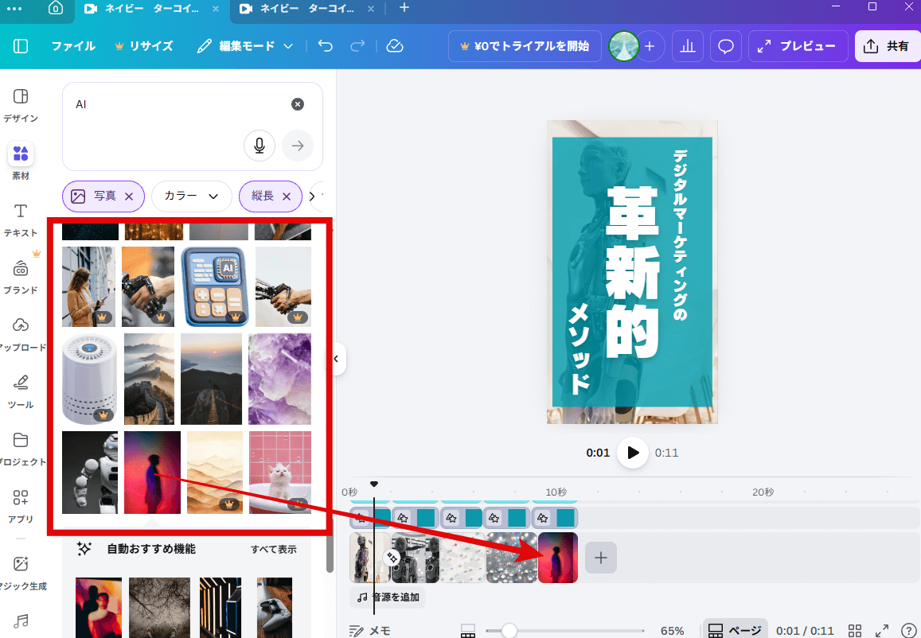Open the 編集モード dropdown
The image size is (921, 638).
tap(252, 46)
